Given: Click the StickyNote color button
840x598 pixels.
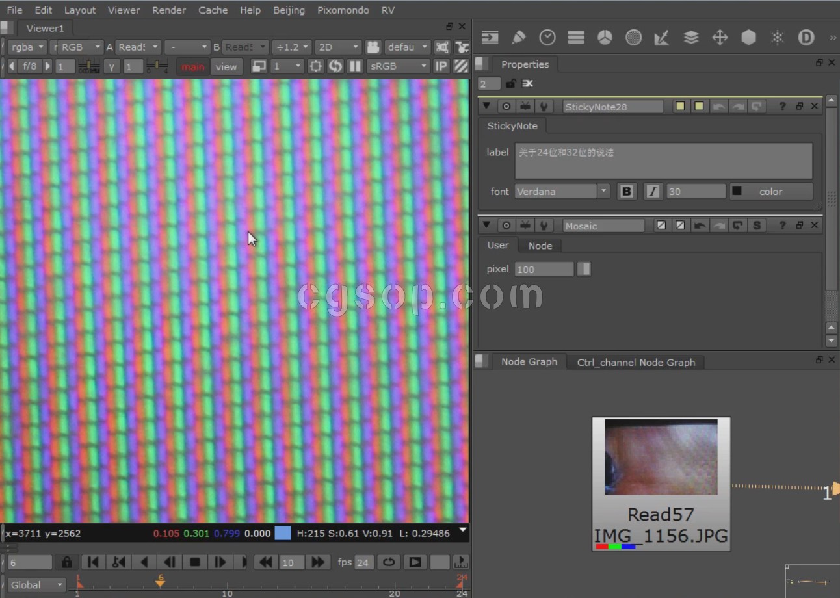Looking at the screenshot, I should 771,192.
